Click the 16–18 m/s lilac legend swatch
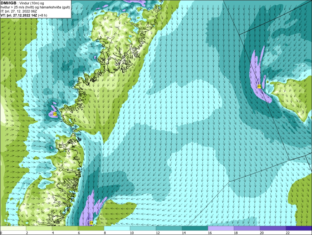The height and width of the screenshot is (235, 312). click(x=221, y=228)
